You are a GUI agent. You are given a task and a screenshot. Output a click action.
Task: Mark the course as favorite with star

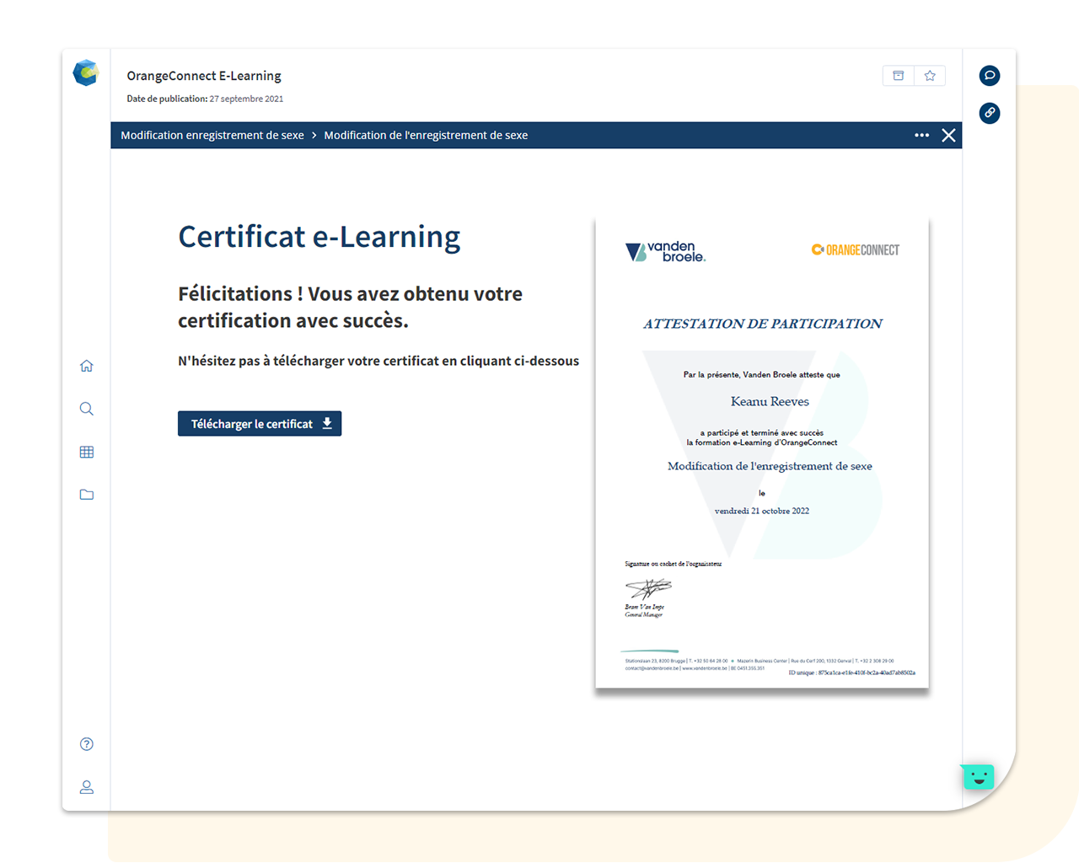pyautogui.click(x=930, y=76)
